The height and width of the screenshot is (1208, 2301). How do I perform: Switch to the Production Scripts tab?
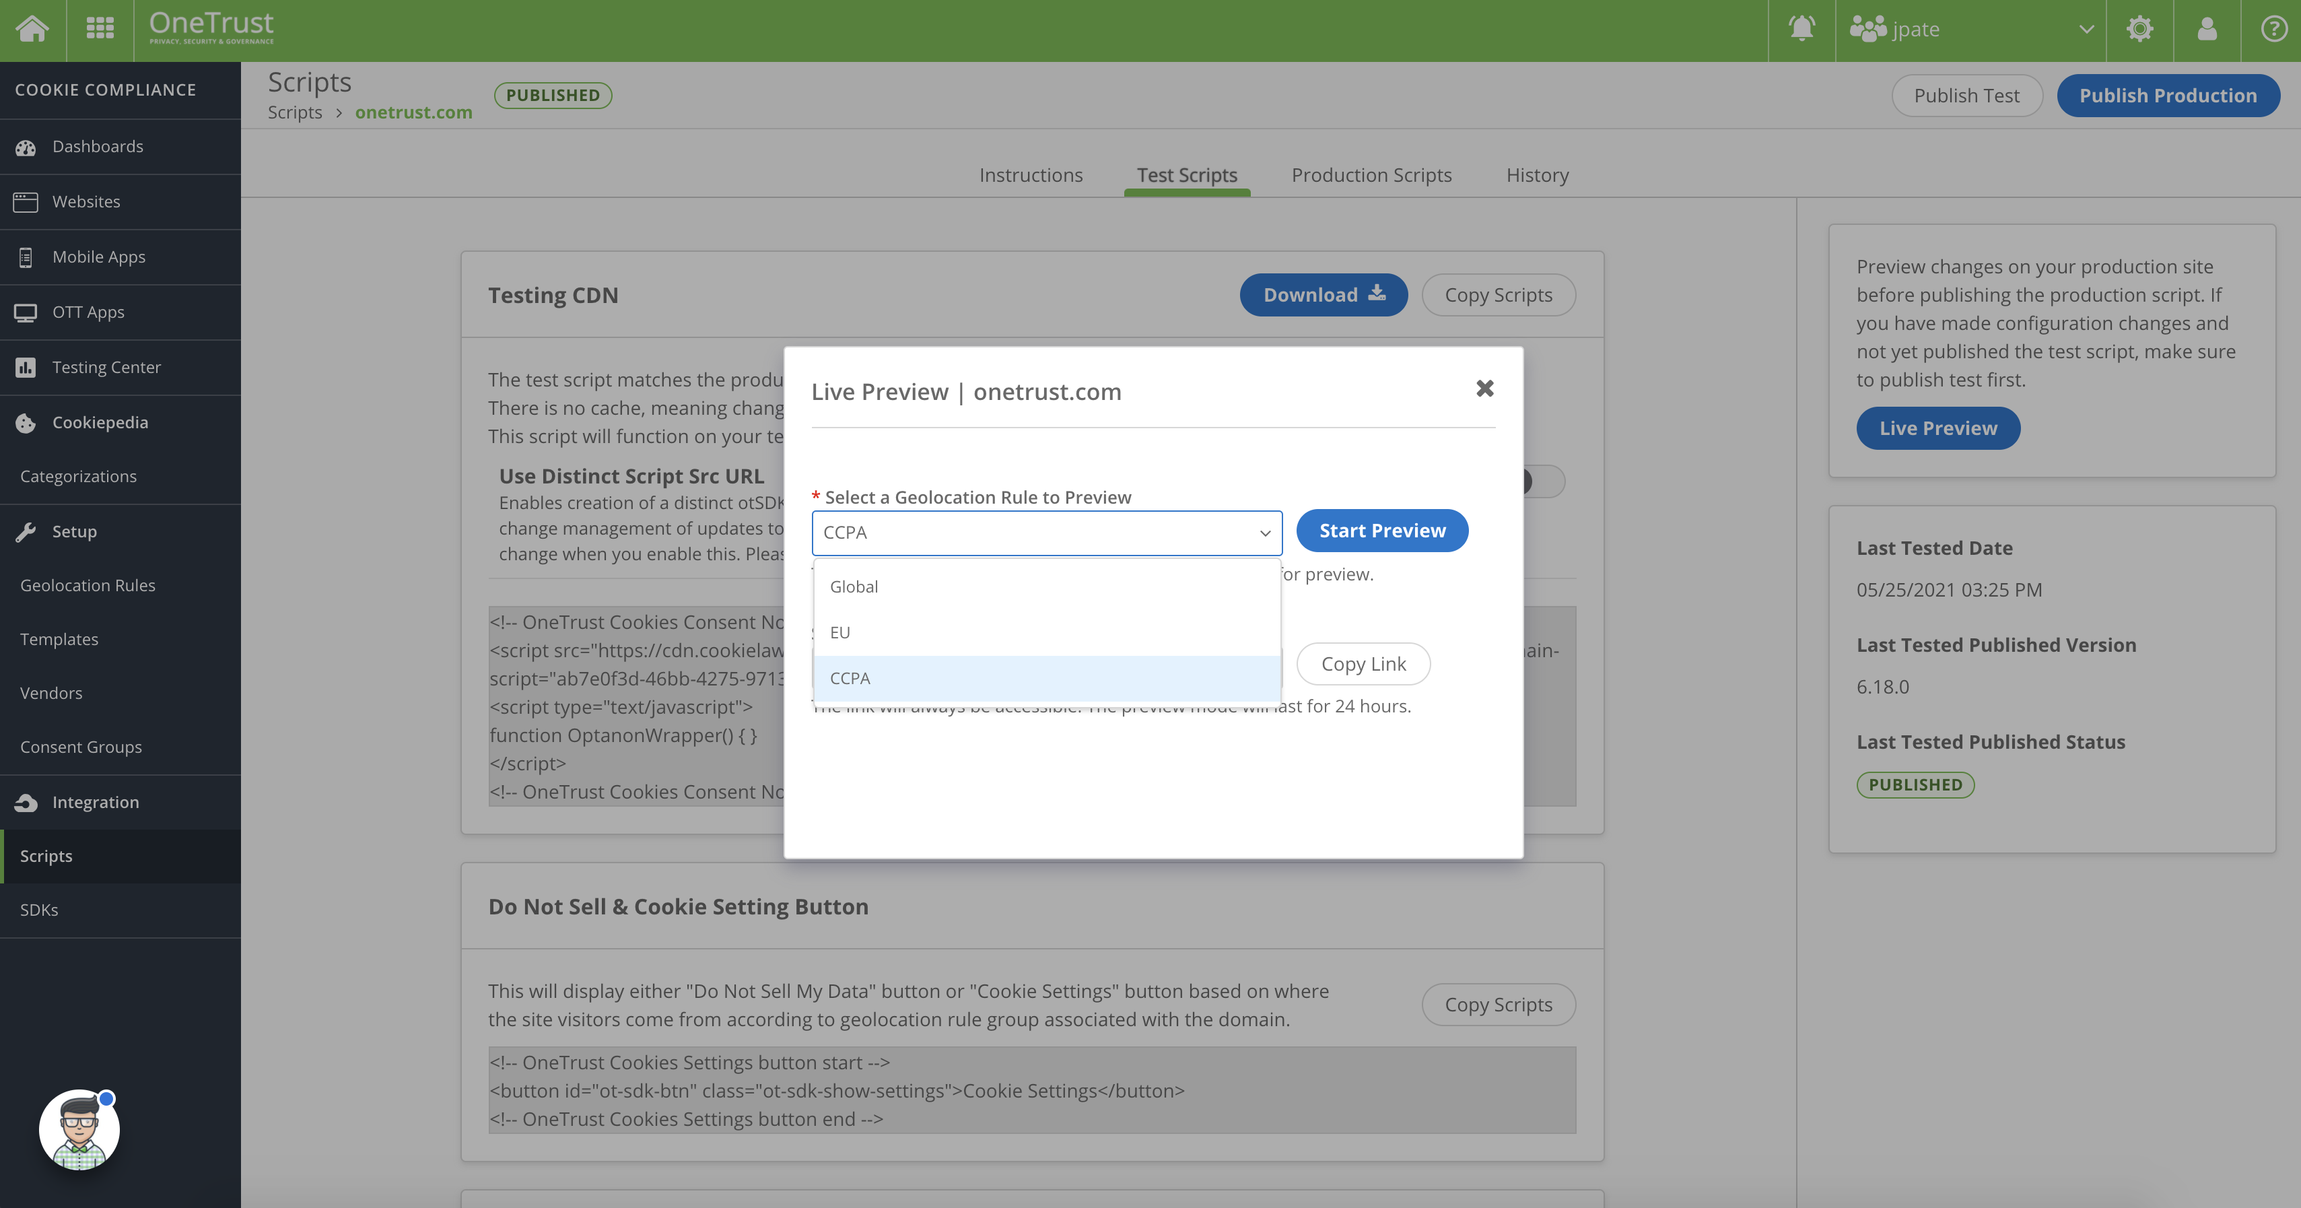click(x=1371, y=175)
